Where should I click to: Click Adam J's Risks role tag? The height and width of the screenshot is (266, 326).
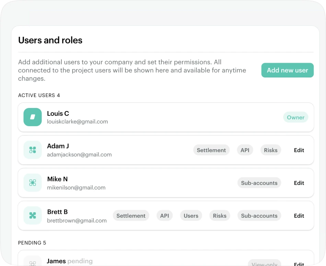pos(270,150)
